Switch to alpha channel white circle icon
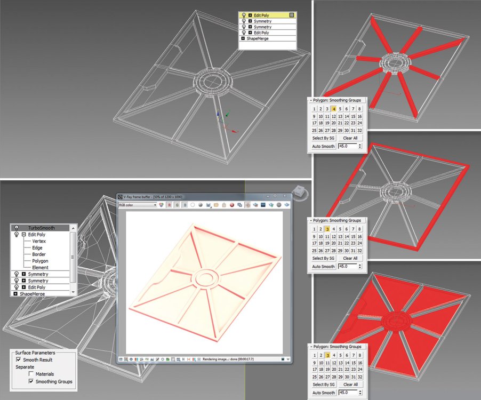Viewport: 481px width, 400px height. point(193,205)
